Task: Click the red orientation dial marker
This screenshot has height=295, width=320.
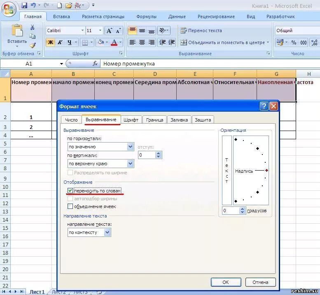Action: coord(266,170)
